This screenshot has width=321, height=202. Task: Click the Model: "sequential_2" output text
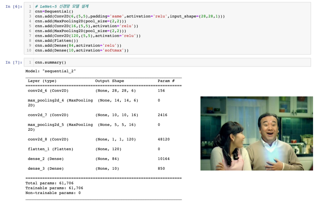[51, 71]
